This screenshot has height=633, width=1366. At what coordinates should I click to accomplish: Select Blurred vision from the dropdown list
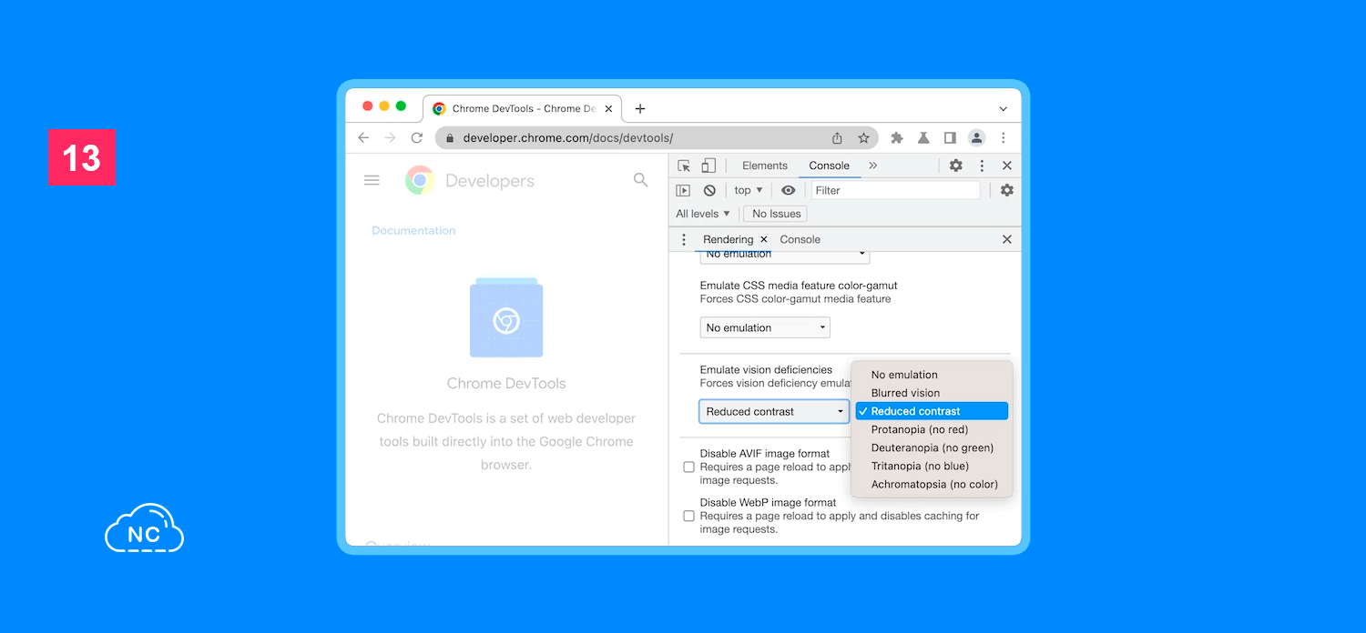click(x=905, y=393)
